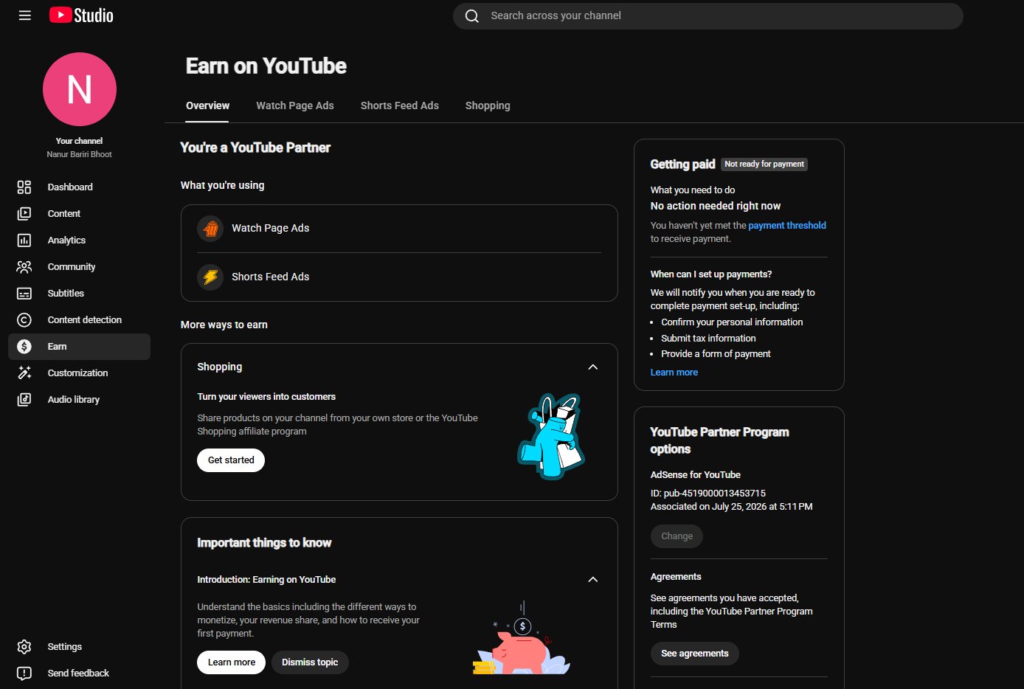Click the Customization magic wand icon
1024x689 pixels.
pyautogui.click(x=24, y=373)
